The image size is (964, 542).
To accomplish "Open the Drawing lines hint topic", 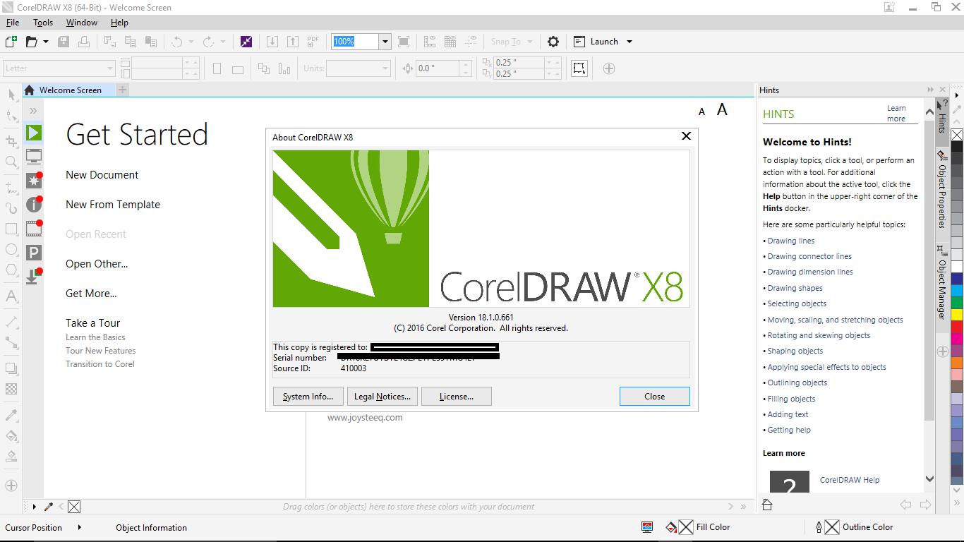I will tap(790, 241).
